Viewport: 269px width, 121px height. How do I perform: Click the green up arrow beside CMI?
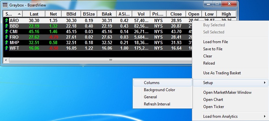pos(6,31)
